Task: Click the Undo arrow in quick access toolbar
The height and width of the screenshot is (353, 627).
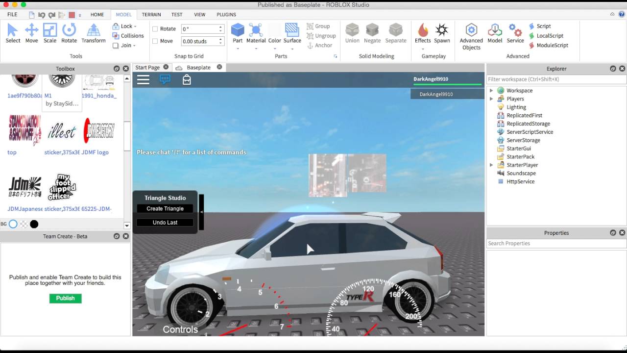Action: (42, 15)
